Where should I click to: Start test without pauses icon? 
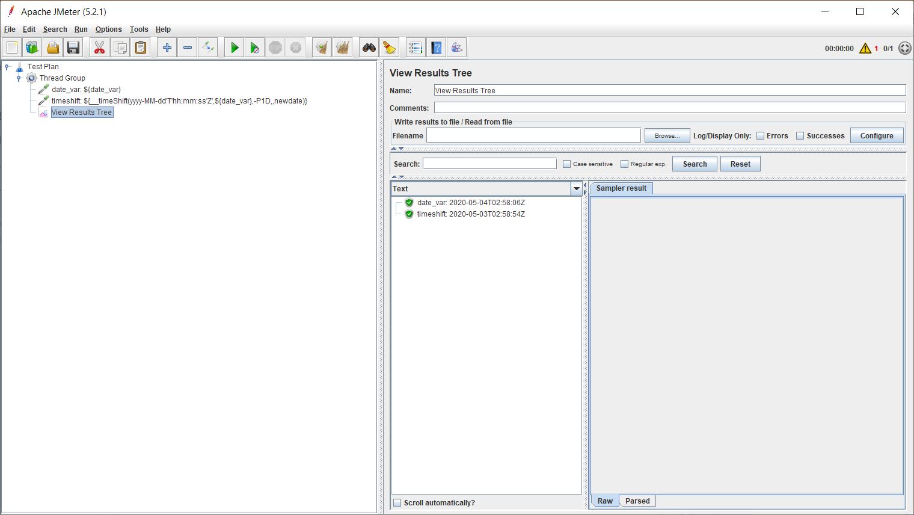coord(255,48)
